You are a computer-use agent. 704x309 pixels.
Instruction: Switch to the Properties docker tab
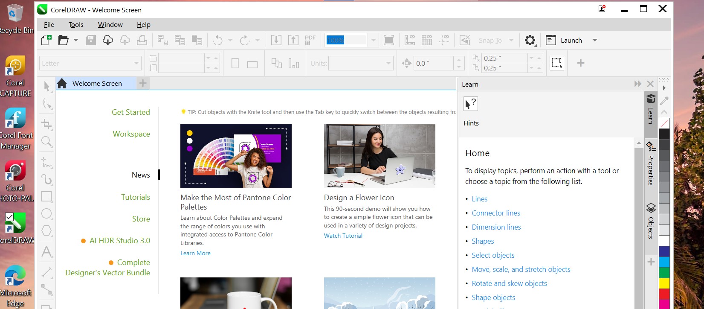(651, 164)
